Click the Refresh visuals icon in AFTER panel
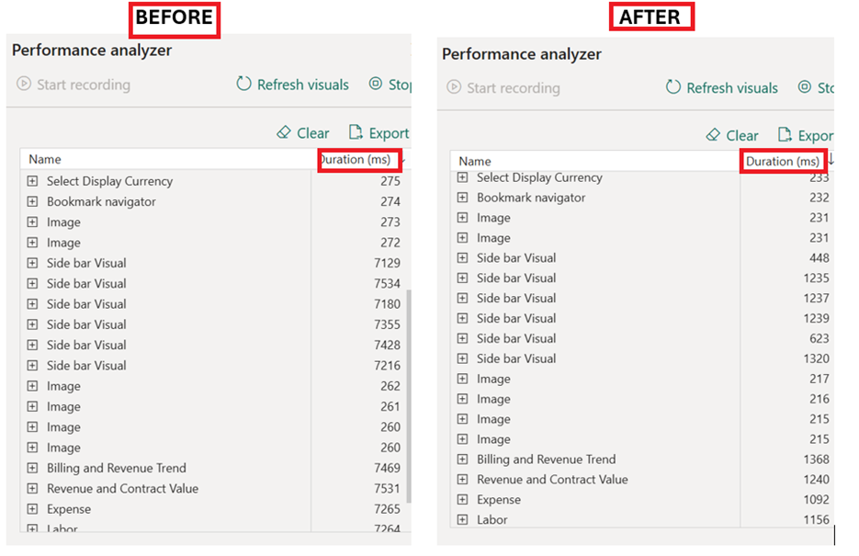This screenshot has width=859, height=556. (x=673, y=88)
